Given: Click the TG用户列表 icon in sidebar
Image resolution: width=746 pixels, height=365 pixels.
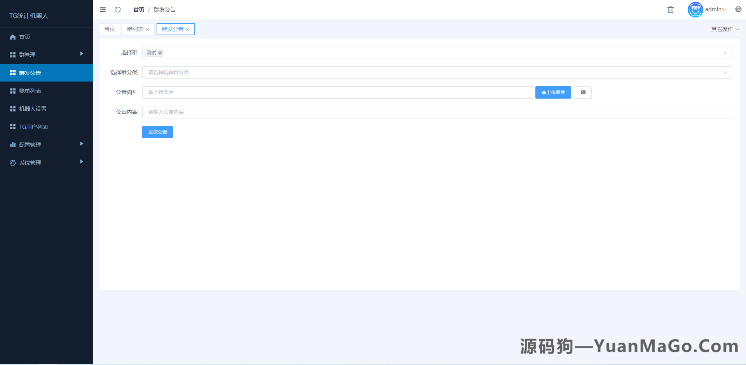Looking at the screenshot, I should 12,127.
